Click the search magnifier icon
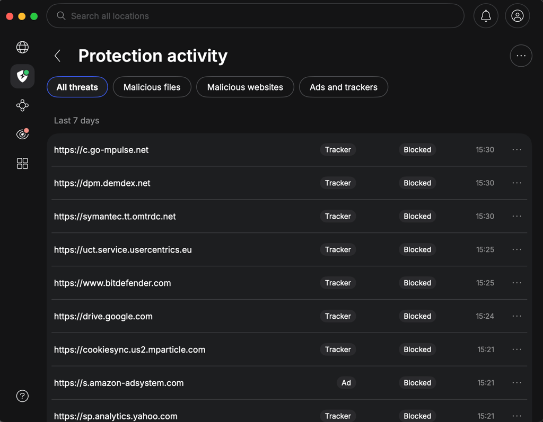The width and height of the screenshot is (543, 422). click(62, 16)
